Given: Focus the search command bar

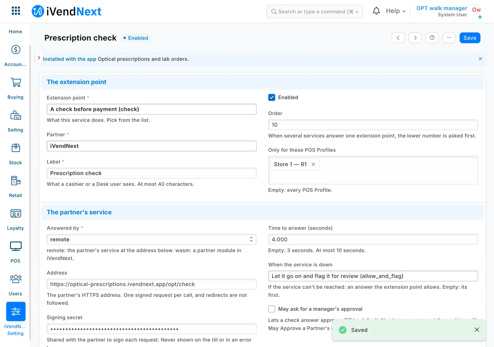Looking at the screenshot, I should click(315, 11).
